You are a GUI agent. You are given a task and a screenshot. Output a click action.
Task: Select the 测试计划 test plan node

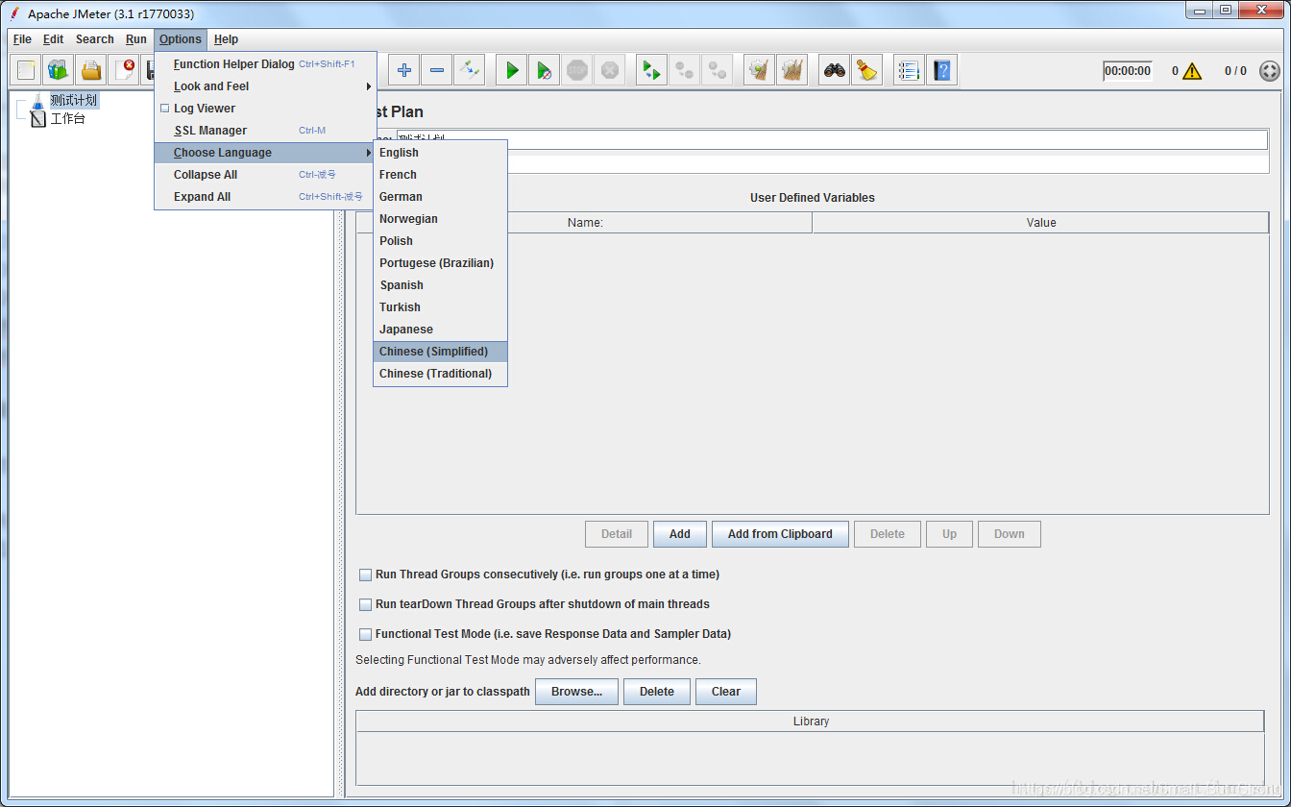tap(74, 100)
